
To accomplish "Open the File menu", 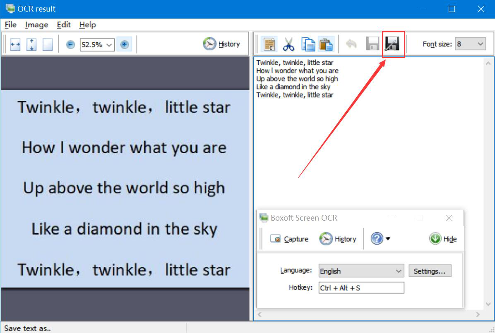I will [x=10, y=24].
